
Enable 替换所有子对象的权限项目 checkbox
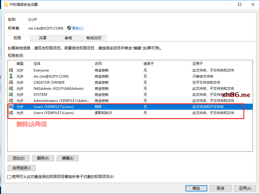[9, 177]
